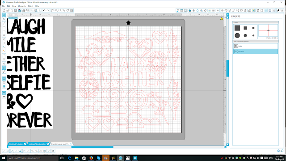Image resolution: width=286 pixels, height=161 pixels.
Task: Open the Fill Color panel icon
Action: click(x=189, y=11)
